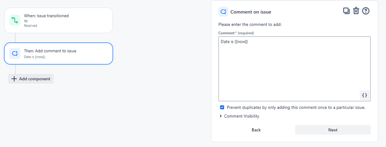Insert smart value with the curly braces button
This screenshot has width=386, height=147.
click(x=365, y=95)
